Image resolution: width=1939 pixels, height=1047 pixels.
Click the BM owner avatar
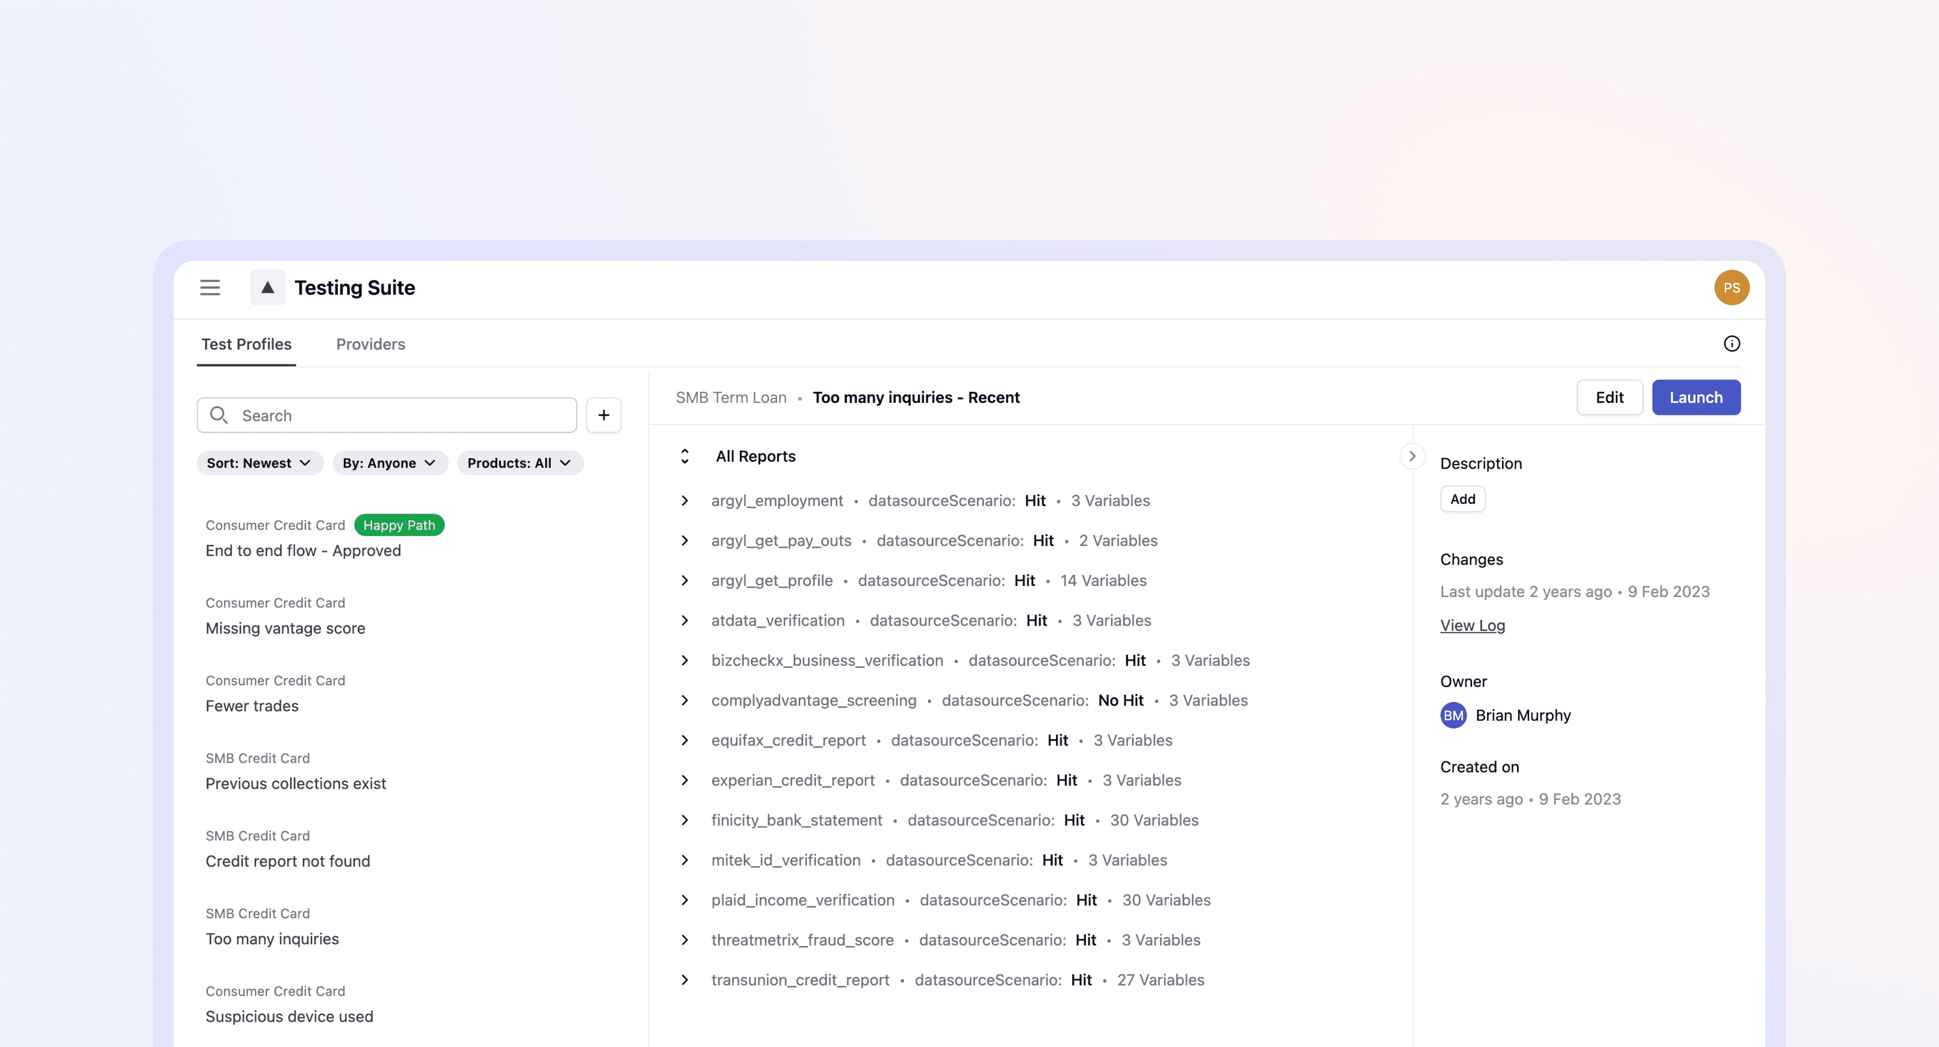pyautogui.click(x=1453, y=715)
